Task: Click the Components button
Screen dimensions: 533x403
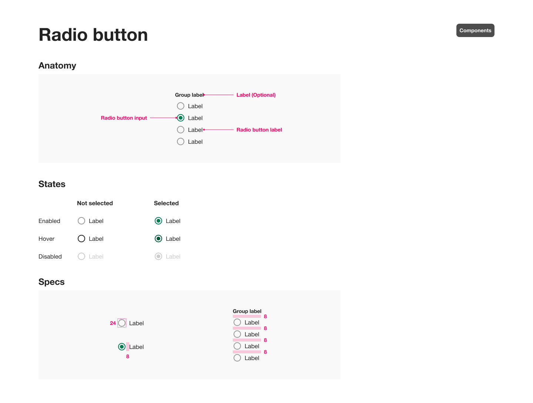Action: tap(475, 30)
